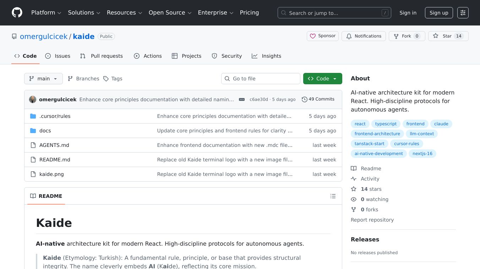Select the typescript topic tag
Screen dimensions: 480x269
(x=386, y=124)
